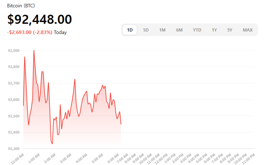Click the Today label beside the change
This screenshot has width=265, height=165.
coord(60,32)
